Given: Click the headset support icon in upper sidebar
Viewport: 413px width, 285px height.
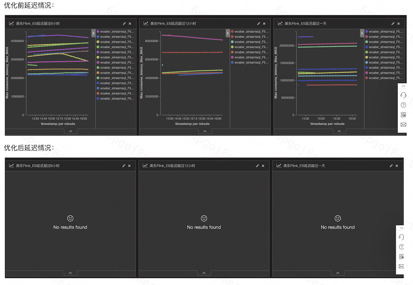Looking at the screenshot, I should (403, 95).
